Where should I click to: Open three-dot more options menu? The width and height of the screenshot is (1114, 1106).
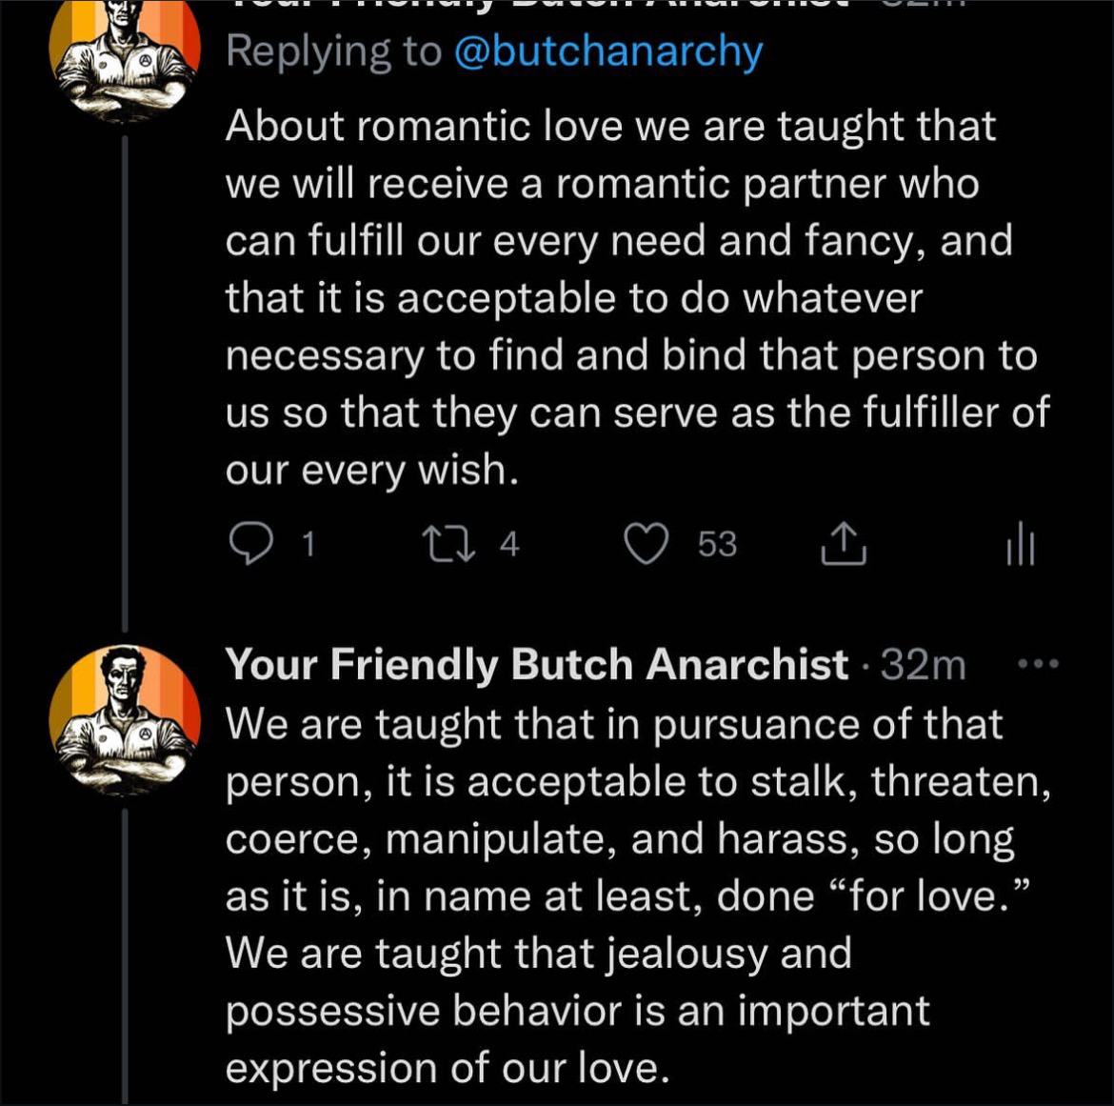tap(1039, 664)
